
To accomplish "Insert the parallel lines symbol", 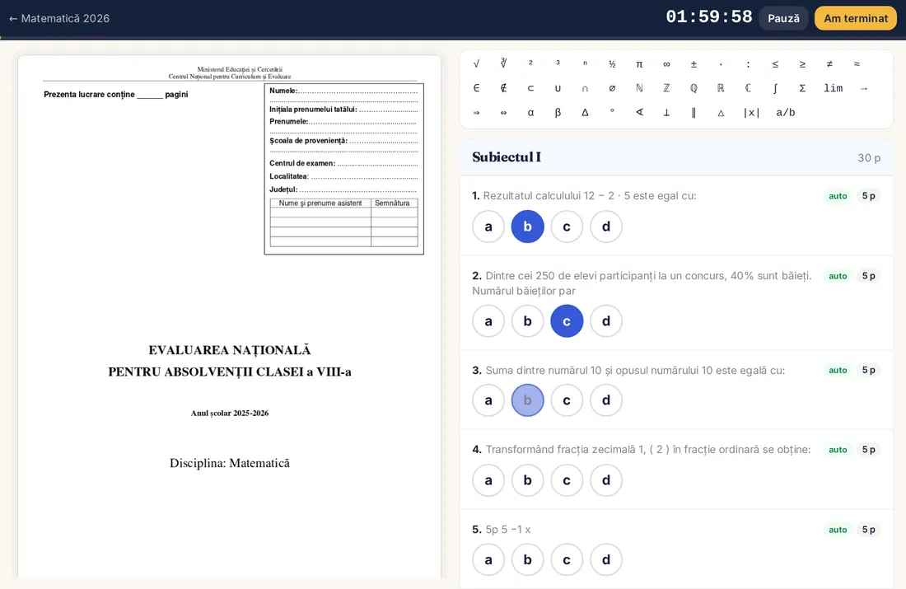I will (694, 112).
